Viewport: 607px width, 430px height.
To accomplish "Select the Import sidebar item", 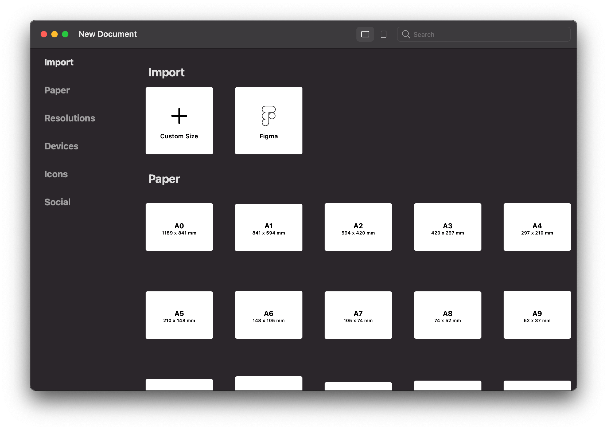I will [x=59, y=62].
